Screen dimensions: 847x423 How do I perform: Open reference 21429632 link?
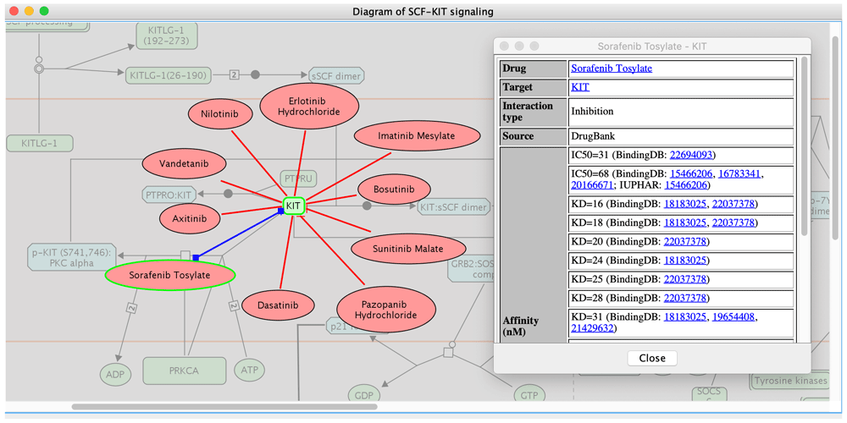tap(593, 328)
